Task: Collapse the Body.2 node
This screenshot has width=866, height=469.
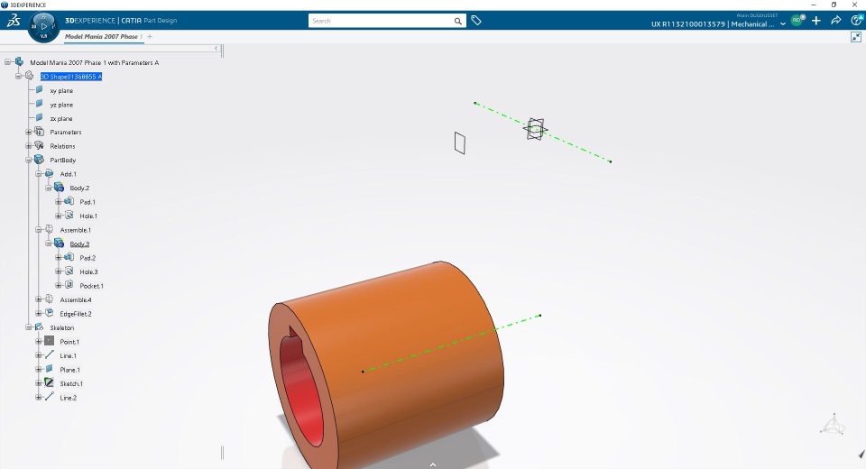Action: coord(48,188)
